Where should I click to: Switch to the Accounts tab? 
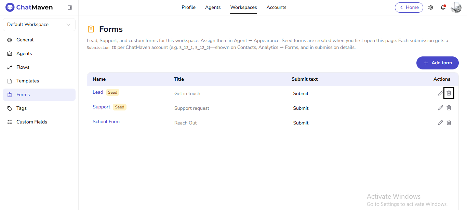276,7
